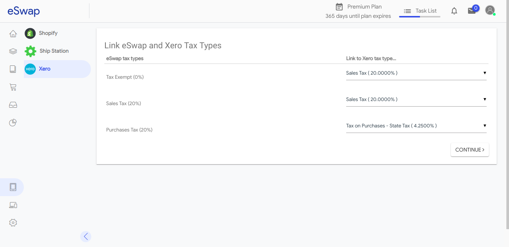Click the "Sales Tax (20%)" row label
The image size is (509, 247).
click(x=124, y=104)
